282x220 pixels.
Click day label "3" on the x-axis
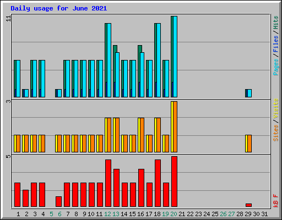tap(35, 214)
